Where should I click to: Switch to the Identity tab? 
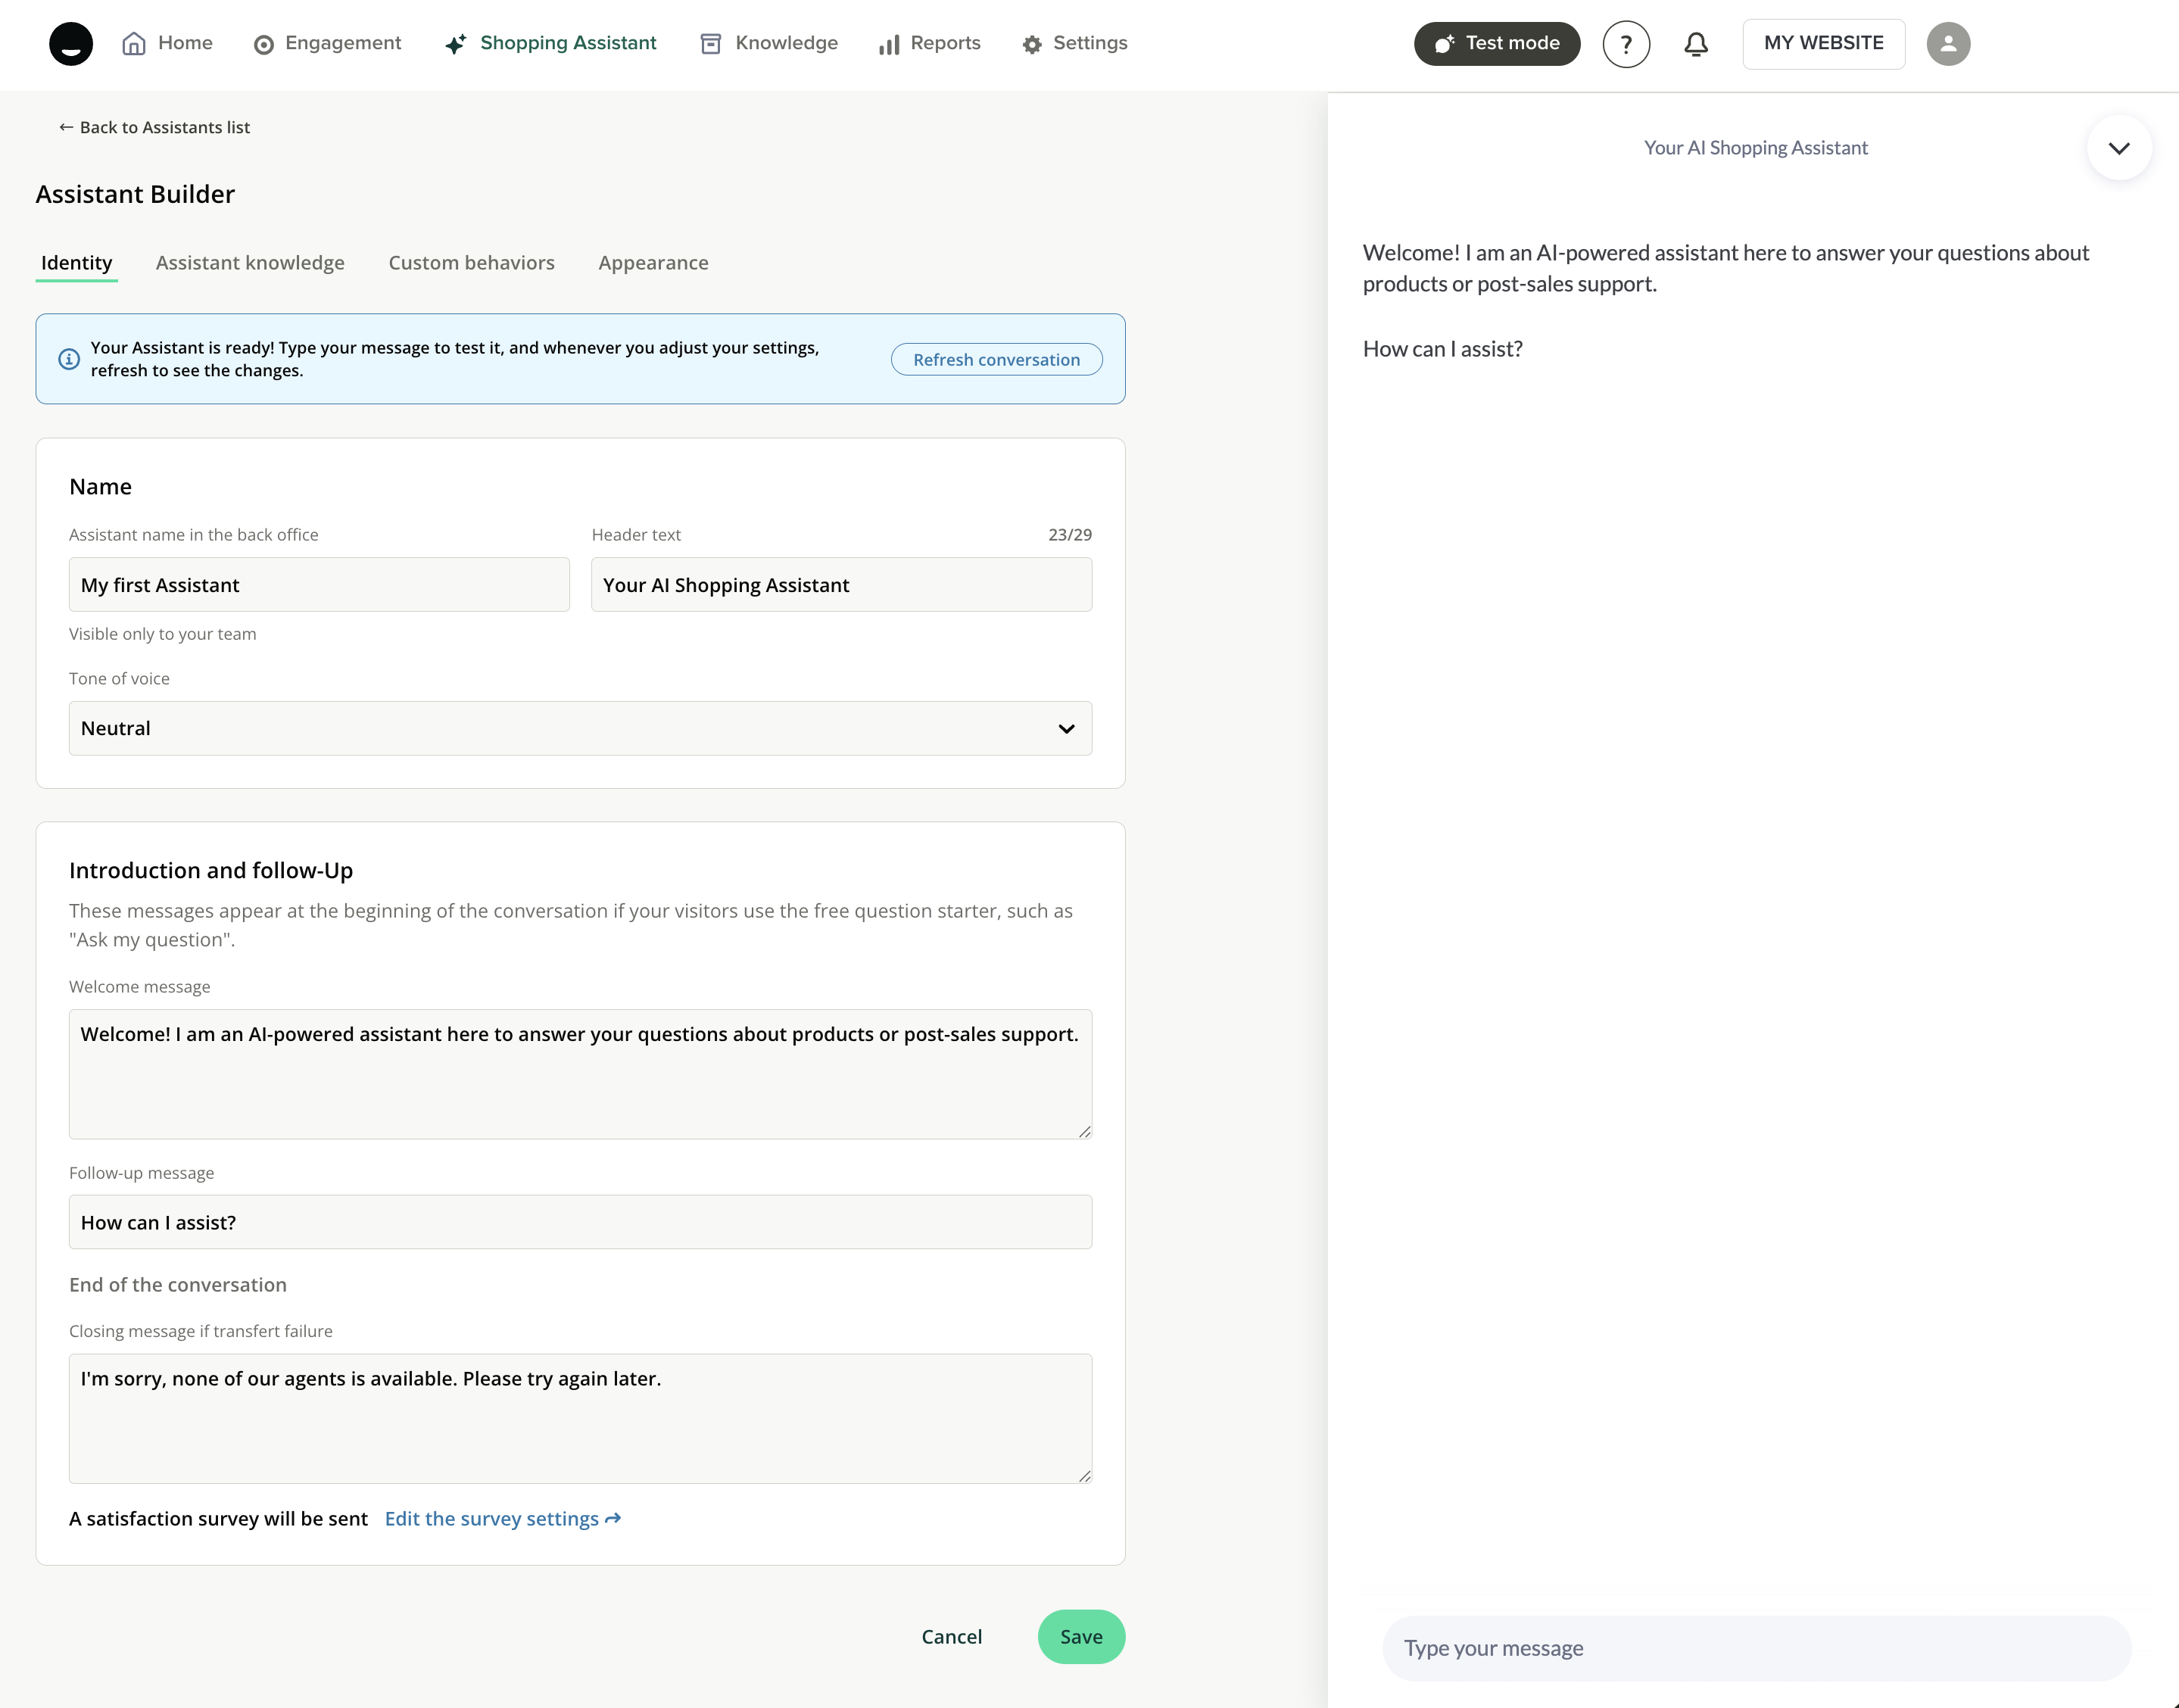(x=77, y=263)
